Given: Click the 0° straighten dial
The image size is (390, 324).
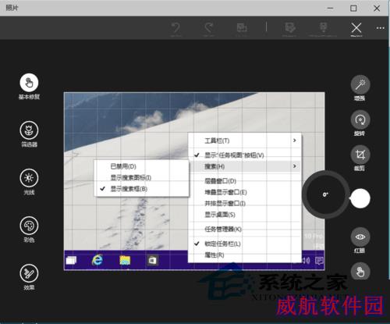Looking at the screenshot, I should 325,194.
